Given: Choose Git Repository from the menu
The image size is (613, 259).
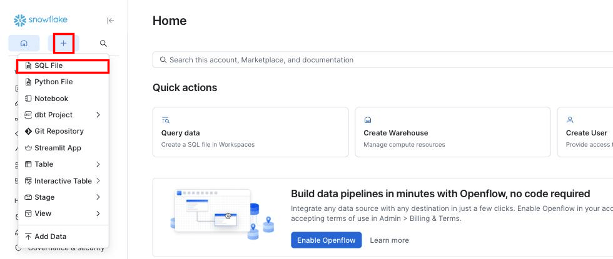Looking at the screenshot, I should (x=63, y=131).
